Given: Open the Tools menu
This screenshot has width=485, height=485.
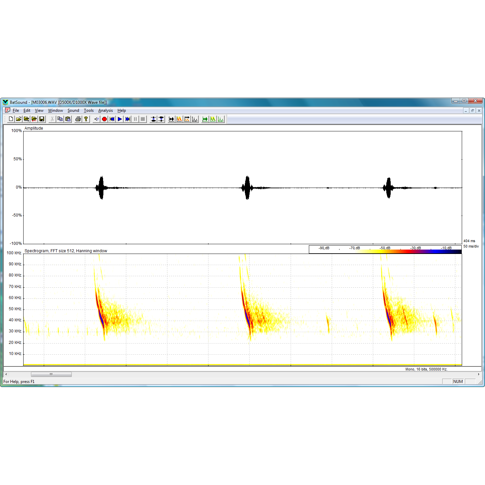Looking at the screenshot, I should pyautogui.click(x=89, y=110).
